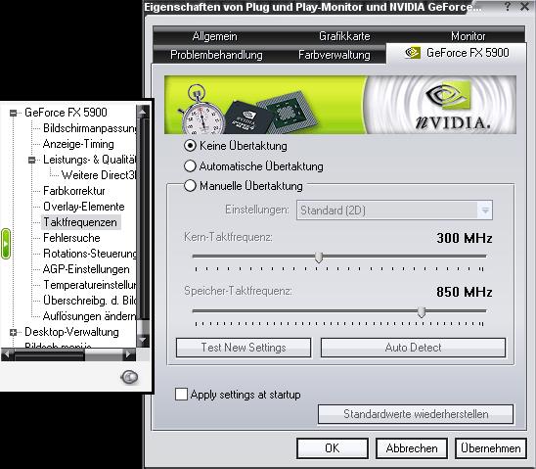Open the Farbverwaltung tab
Screen dimensions: 536x469
pyautogui.click(x=334, y=55)
